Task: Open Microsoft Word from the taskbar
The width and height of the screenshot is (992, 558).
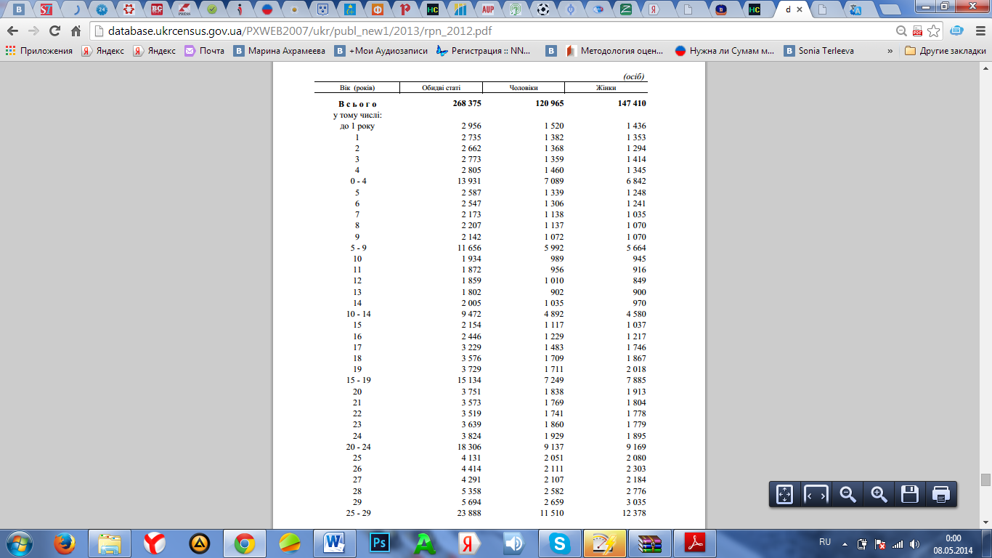Action: pos(334,543)
